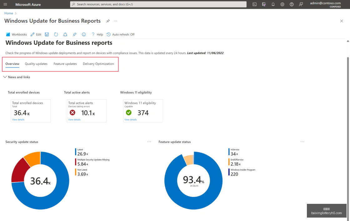Launch Cloud Shell from the top bar

click(x=254, y=4)
